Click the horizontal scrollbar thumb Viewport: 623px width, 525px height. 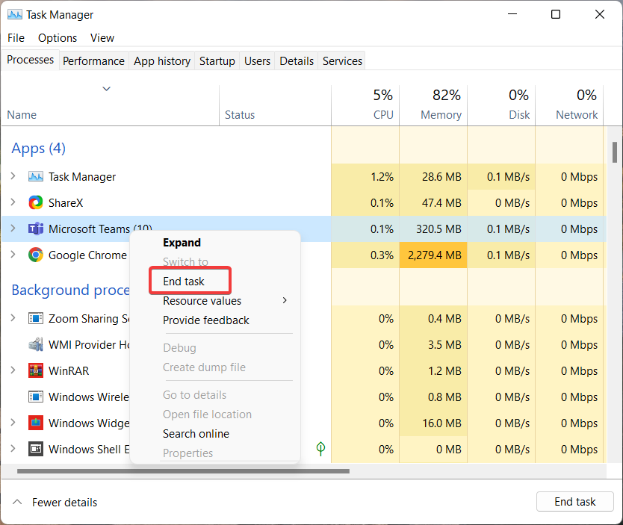(183, 471)
